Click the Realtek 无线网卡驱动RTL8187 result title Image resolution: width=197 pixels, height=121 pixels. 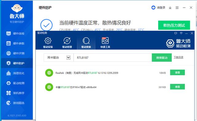[87, 73]
